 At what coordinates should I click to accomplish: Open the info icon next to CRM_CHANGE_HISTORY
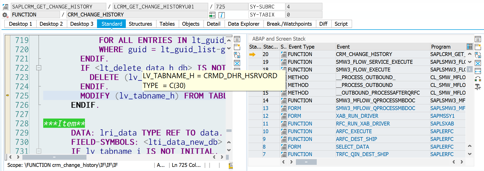click(222, 15)
